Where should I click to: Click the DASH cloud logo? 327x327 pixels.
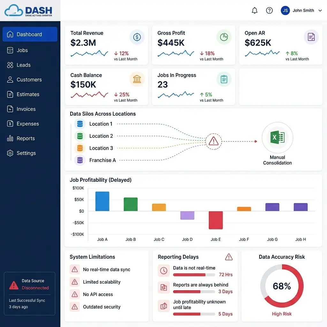point(28,11)
